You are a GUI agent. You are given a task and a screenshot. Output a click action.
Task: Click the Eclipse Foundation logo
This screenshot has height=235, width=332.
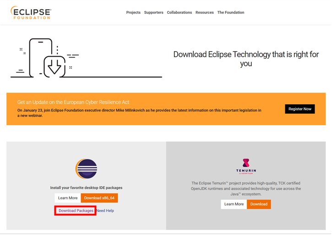(31, 13)
